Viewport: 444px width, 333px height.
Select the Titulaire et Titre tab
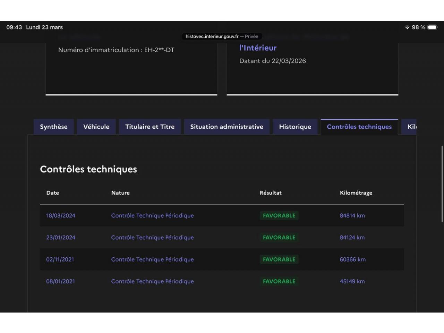tap(150, 127)
